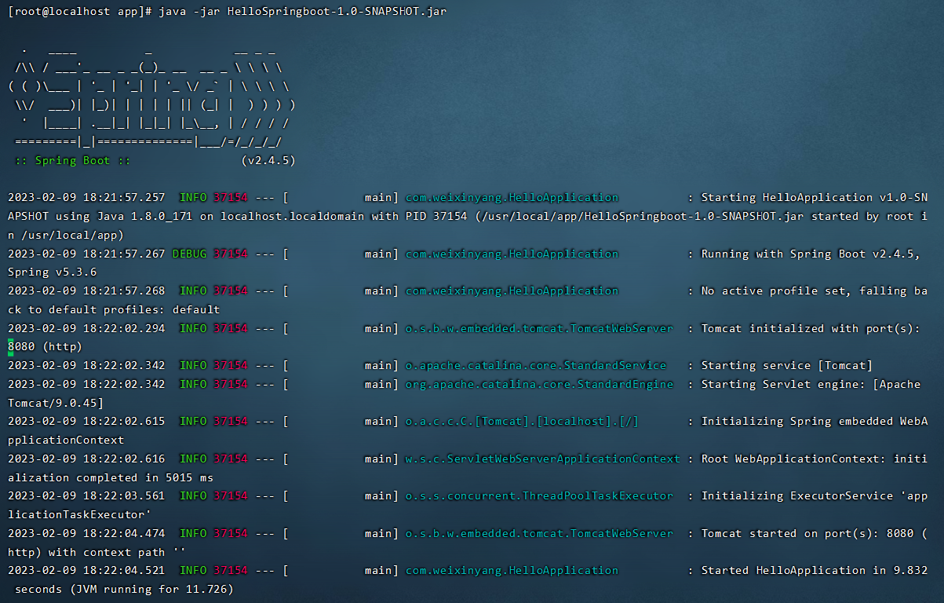Click the typed "java -jar" command text
The height and width of the screenshot is (603, 944).
188,12
